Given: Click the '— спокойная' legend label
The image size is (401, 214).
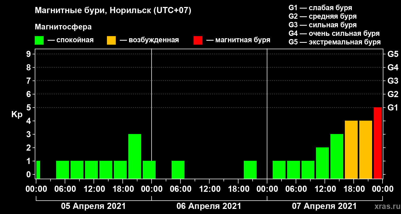Looking at the screenshot, I should [x=70, y=40].
